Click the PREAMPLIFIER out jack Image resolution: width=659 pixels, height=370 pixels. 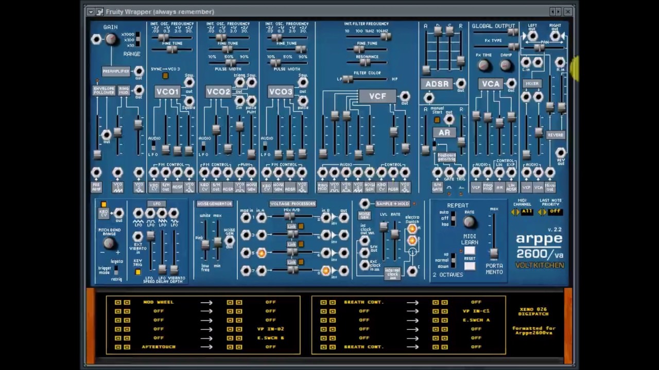[139, 71]
